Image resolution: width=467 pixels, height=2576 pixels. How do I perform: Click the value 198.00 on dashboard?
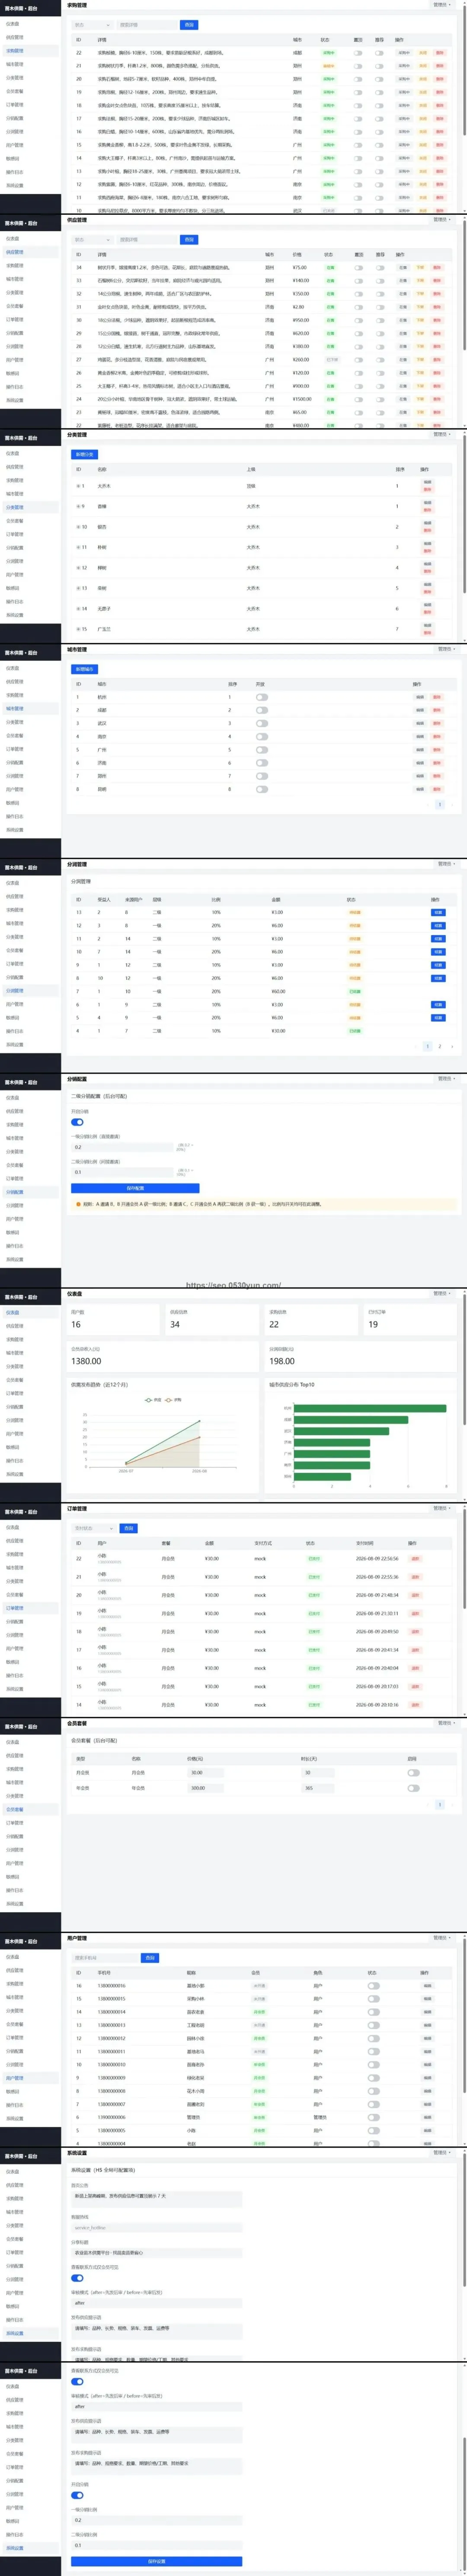[282, 1361]
